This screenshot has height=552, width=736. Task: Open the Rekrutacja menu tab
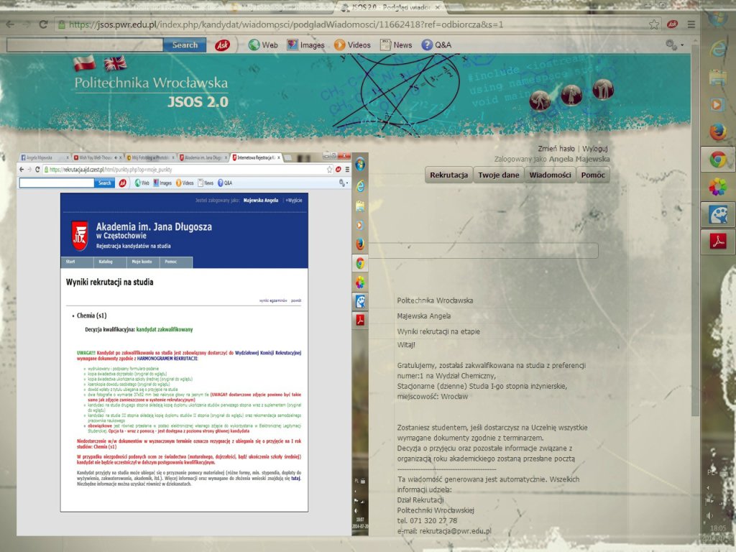point(448,175)
